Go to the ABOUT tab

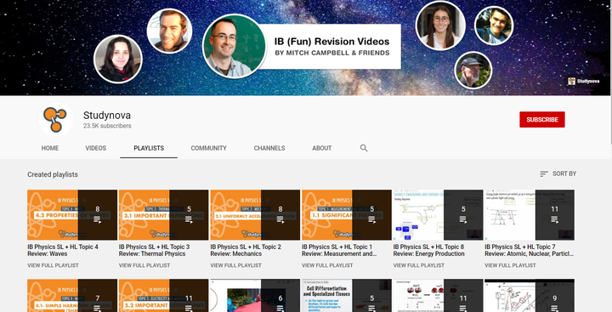321,148
